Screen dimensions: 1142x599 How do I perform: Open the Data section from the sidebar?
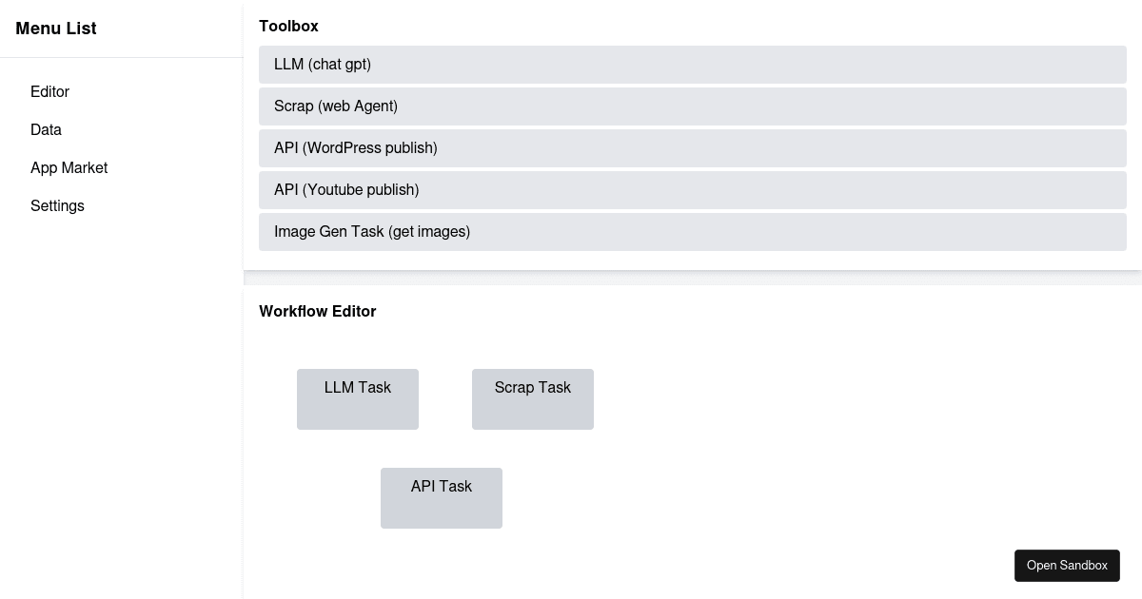tap(46, 129)
